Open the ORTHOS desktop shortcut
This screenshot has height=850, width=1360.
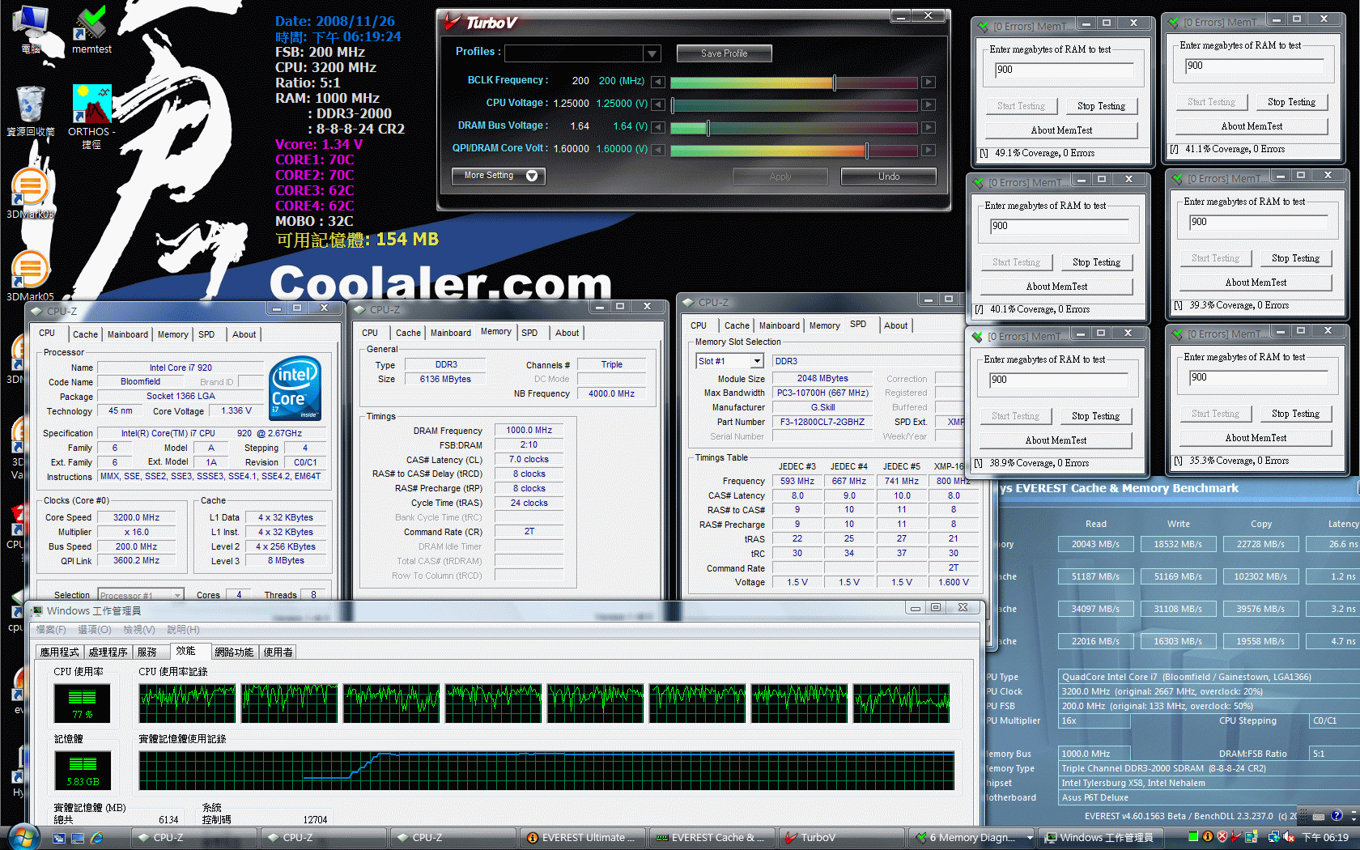point(91,117)
